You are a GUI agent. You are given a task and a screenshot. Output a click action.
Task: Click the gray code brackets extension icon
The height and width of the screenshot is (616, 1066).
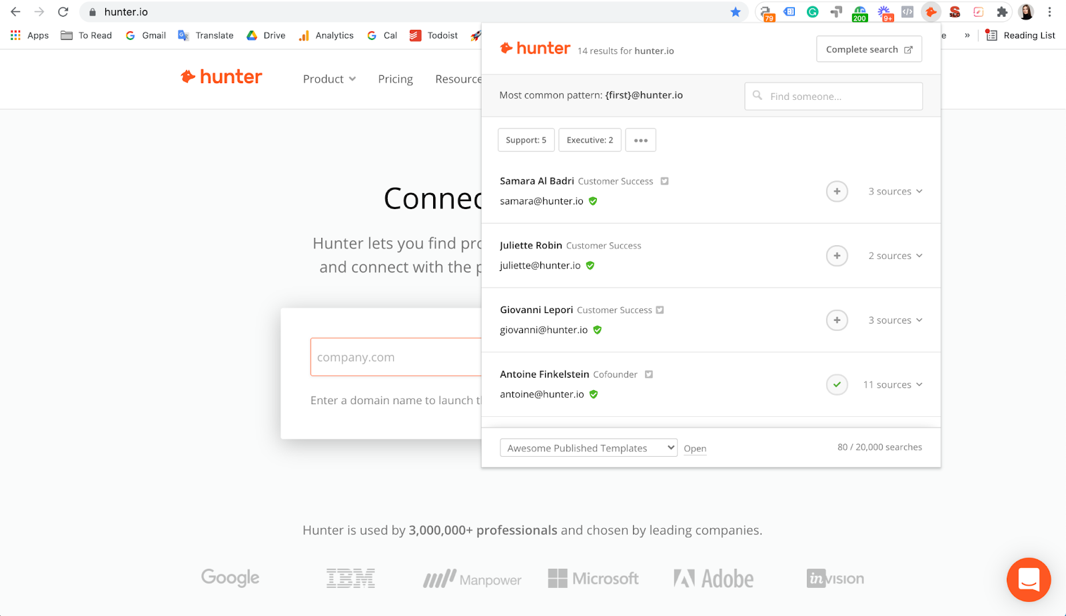[907, 12]
